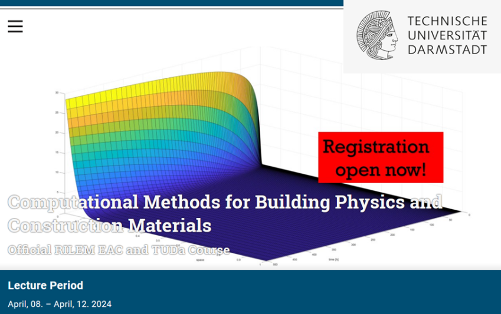This screenshot has width=501, height=314.
Task: Open the hamburger navigation menu
Action: (x=15, y=26)
